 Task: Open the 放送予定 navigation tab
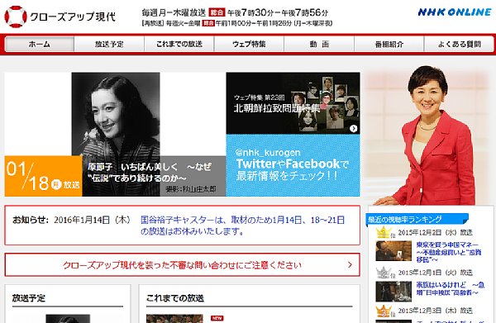click(109, 44)
